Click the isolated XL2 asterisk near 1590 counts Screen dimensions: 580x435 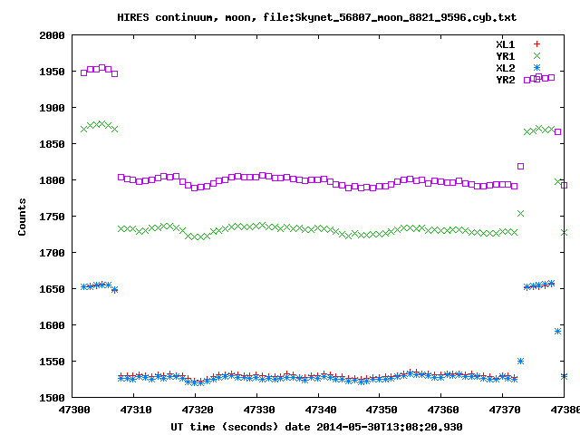pyautogui.click(x=558, y=331)
